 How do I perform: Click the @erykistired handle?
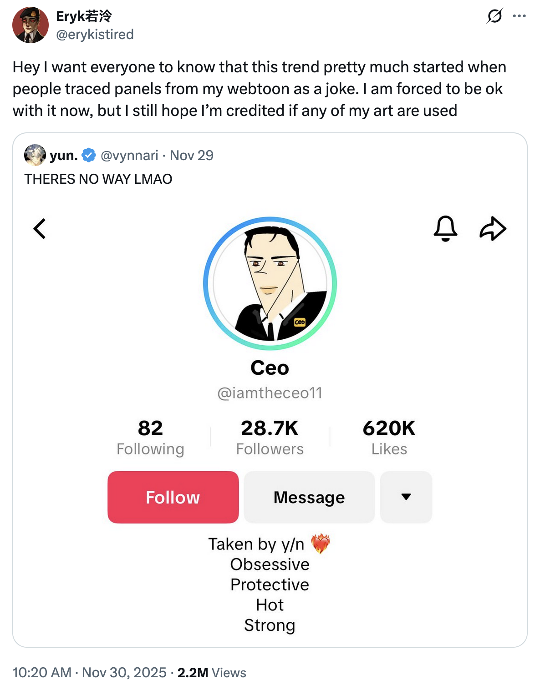pos(95,35)
